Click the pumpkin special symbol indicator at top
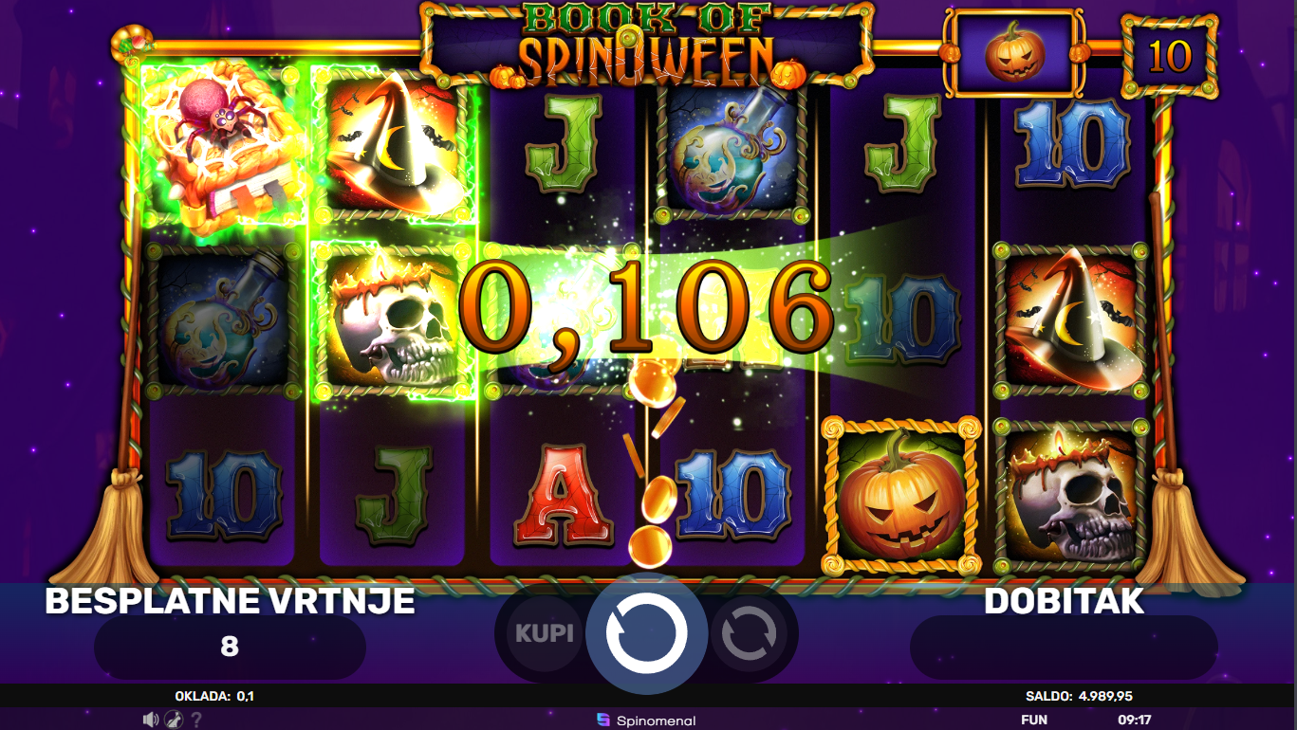 click(1012, 54)
